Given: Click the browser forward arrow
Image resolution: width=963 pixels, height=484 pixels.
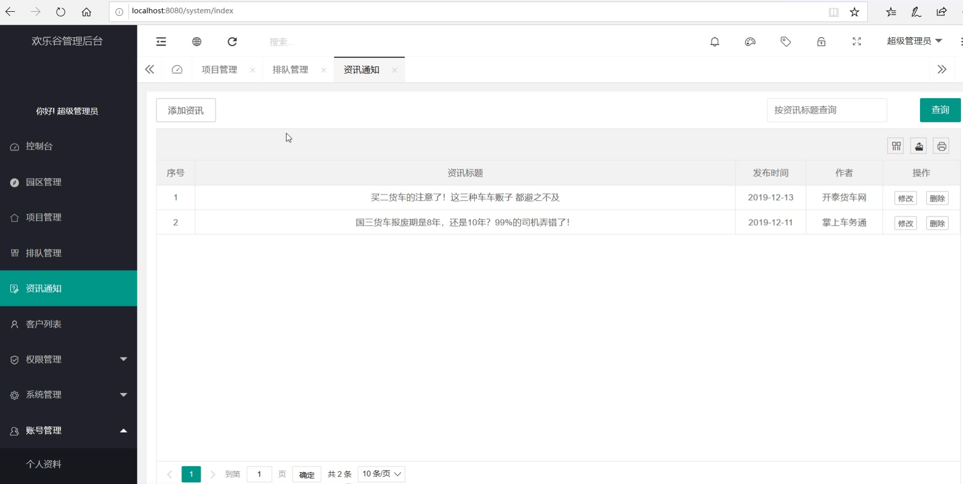Looking at the screenshot, I should [x=35, y=12].
